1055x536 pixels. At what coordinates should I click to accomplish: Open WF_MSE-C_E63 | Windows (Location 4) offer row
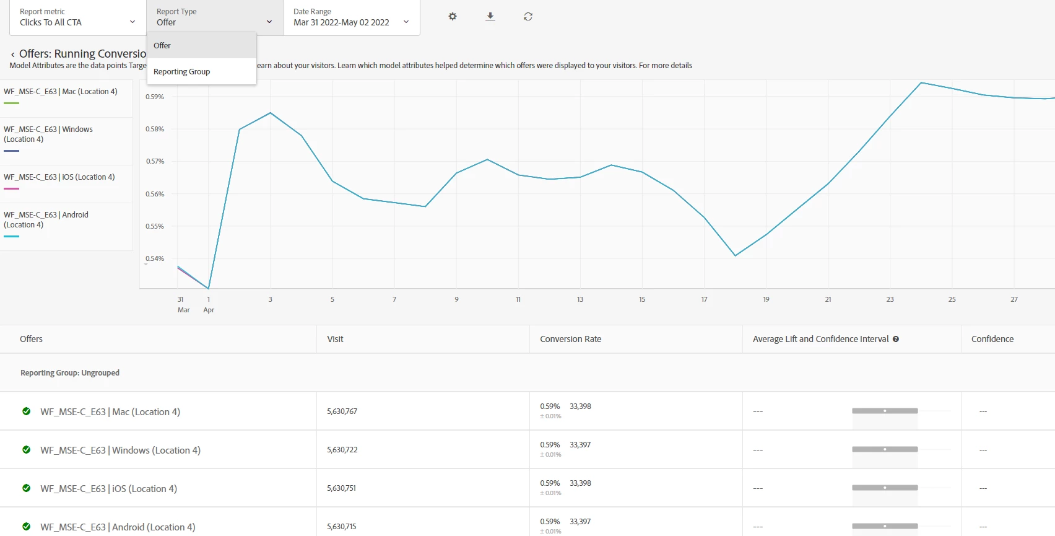(x=120, y=450)
